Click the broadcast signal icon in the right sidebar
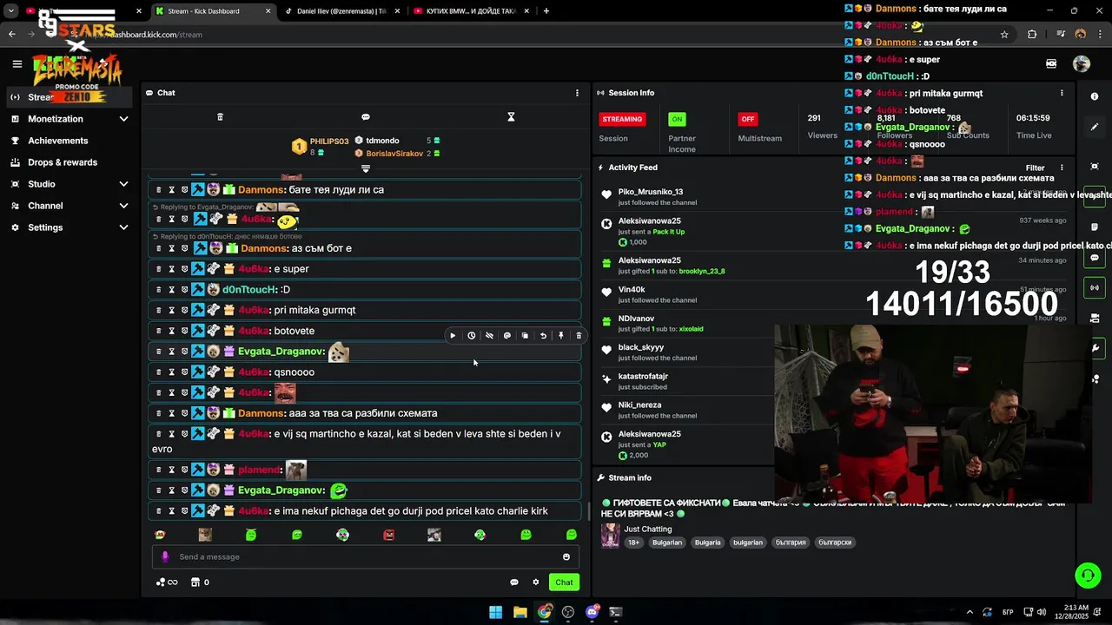 point(1095,287)
